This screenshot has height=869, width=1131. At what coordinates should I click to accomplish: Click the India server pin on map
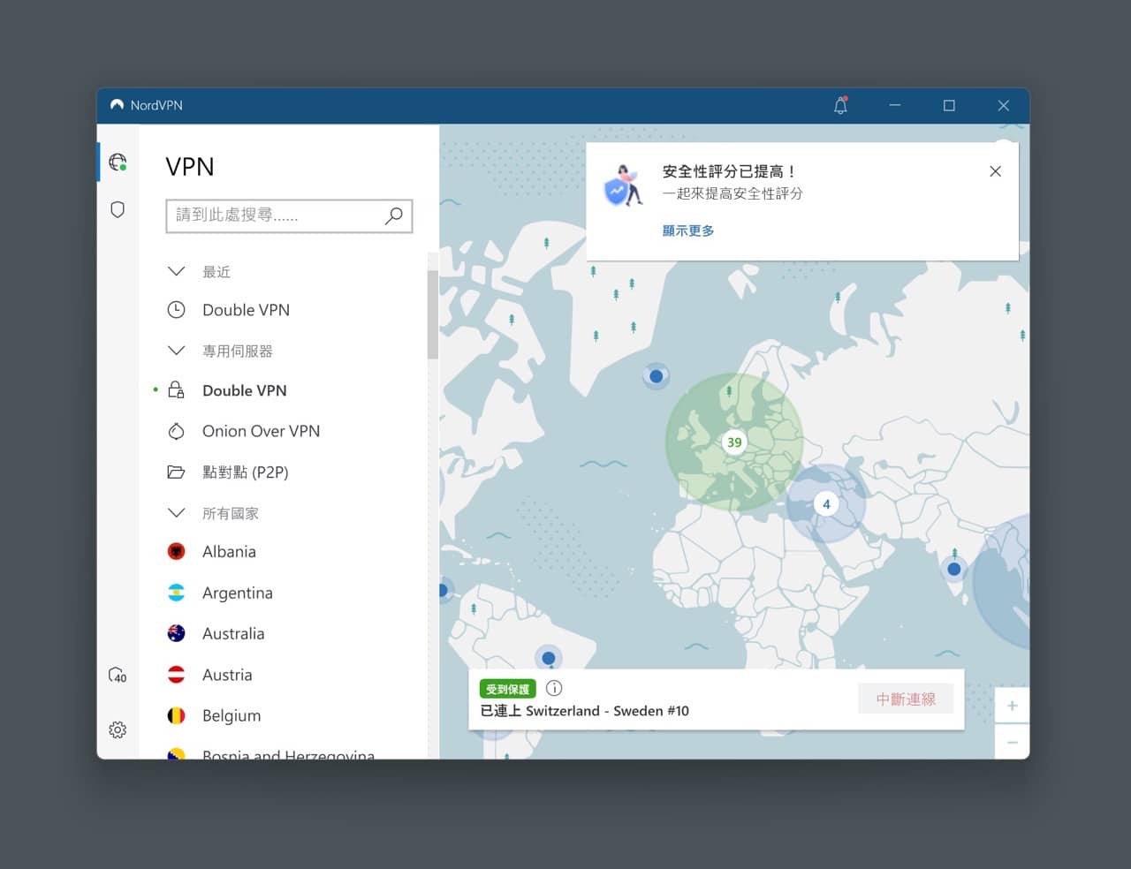tap(954, 570)
